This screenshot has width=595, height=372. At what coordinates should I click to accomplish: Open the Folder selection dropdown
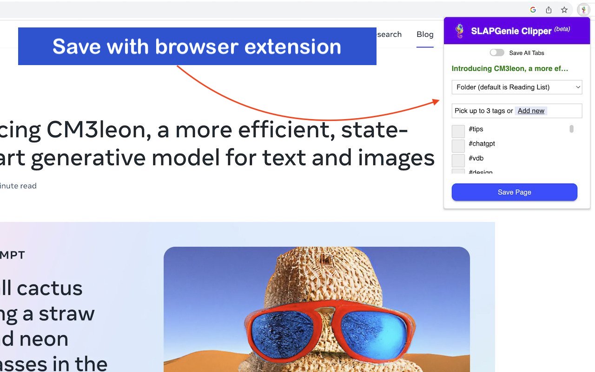(516, 87)
